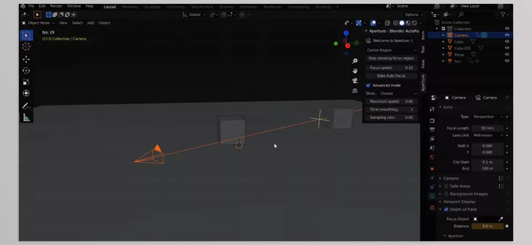Open the Object properties orange square tab
532x245 pixels.
(432, 169)
